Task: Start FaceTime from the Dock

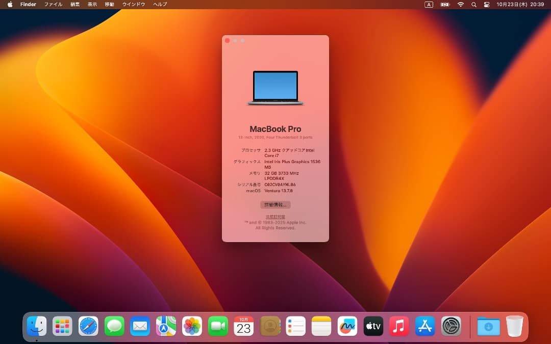Action: pyautogui.click(x=218, y=326)
